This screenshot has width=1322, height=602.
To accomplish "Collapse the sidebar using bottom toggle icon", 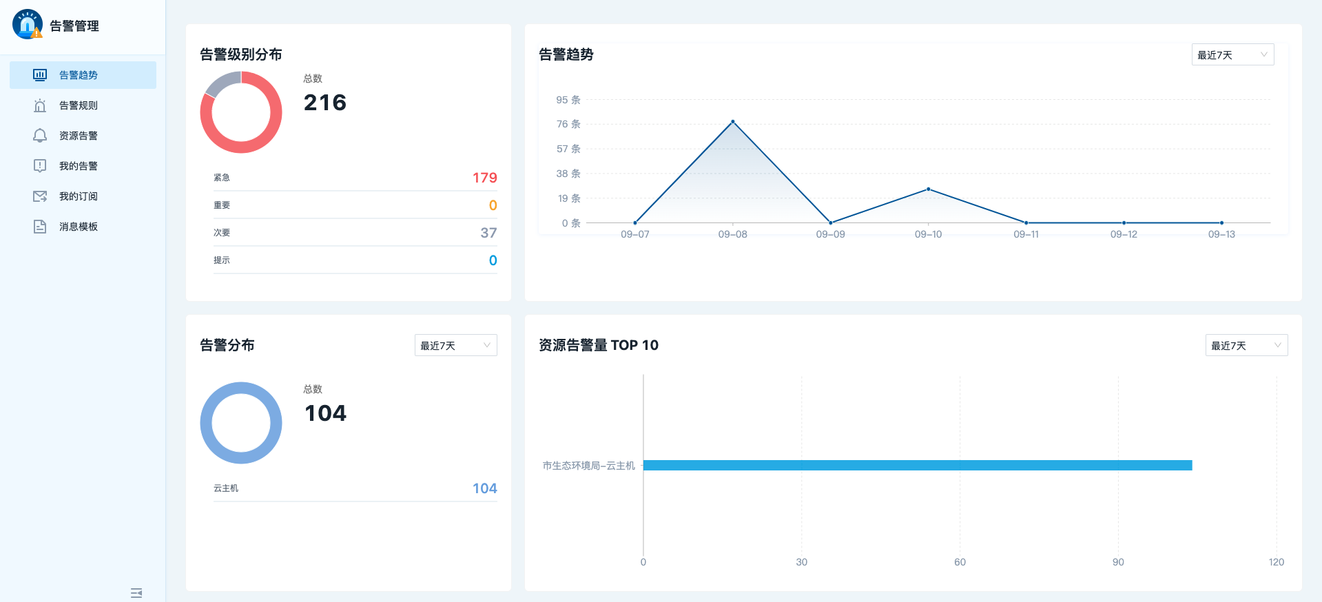I will click(136, 592).
